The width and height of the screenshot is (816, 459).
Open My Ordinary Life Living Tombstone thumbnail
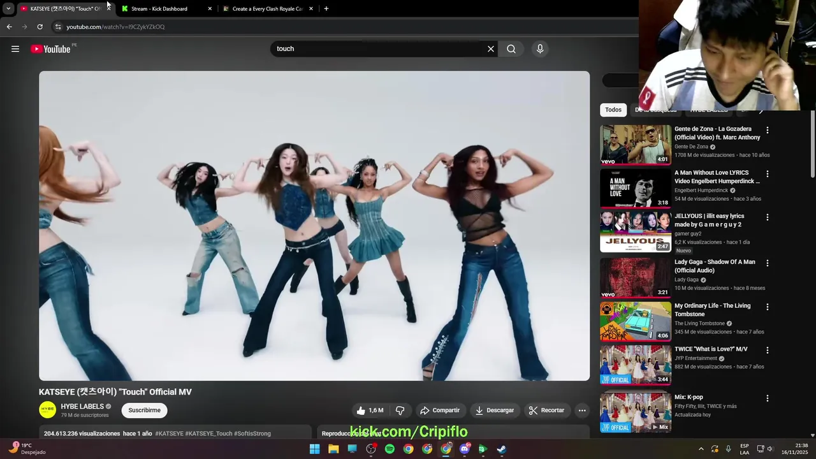pos(636,321)
